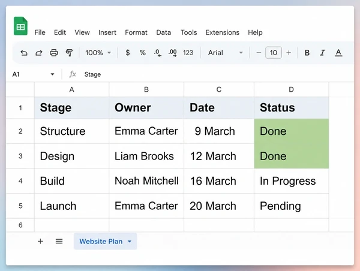The width and height of the screenshot is (360, 271).
Task: Format as percent
Action: 143,53
